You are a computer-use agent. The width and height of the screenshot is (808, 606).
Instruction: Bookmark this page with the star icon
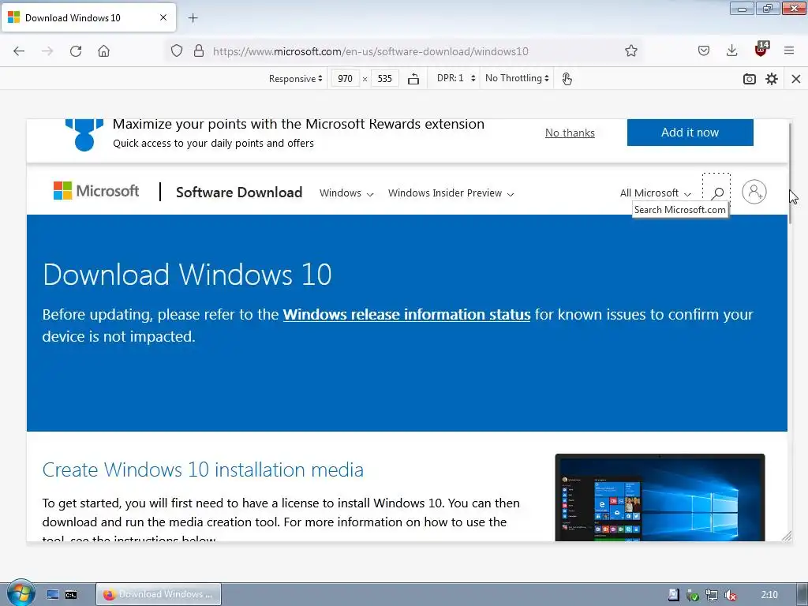pos(630,51)
